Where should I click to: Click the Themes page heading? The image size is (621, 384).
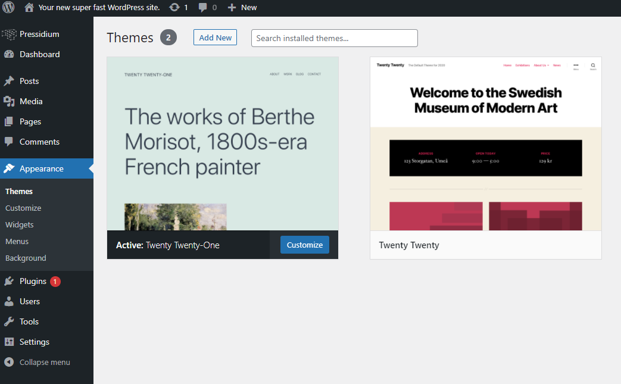click(130, 38)
